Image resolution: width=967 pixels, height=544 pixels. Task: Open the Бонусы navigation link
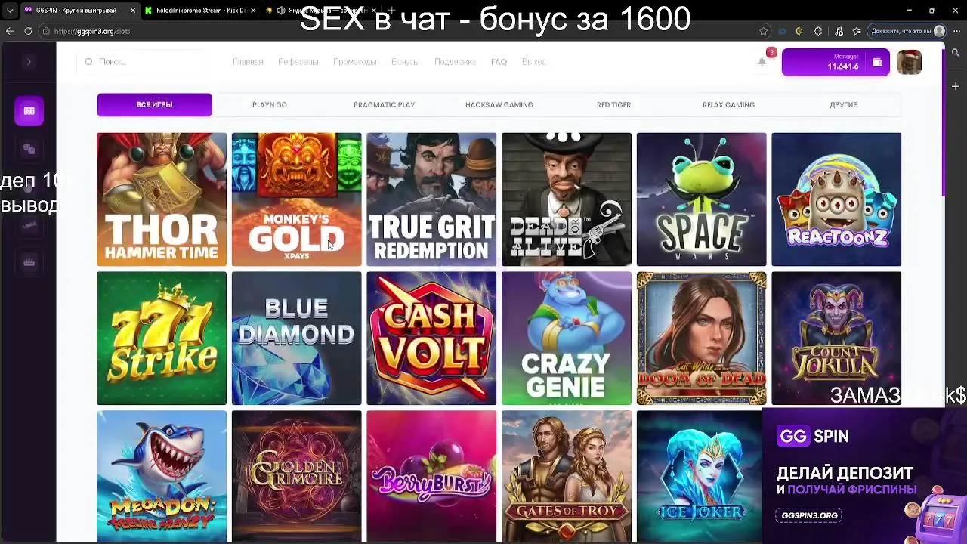coord(405,62)
